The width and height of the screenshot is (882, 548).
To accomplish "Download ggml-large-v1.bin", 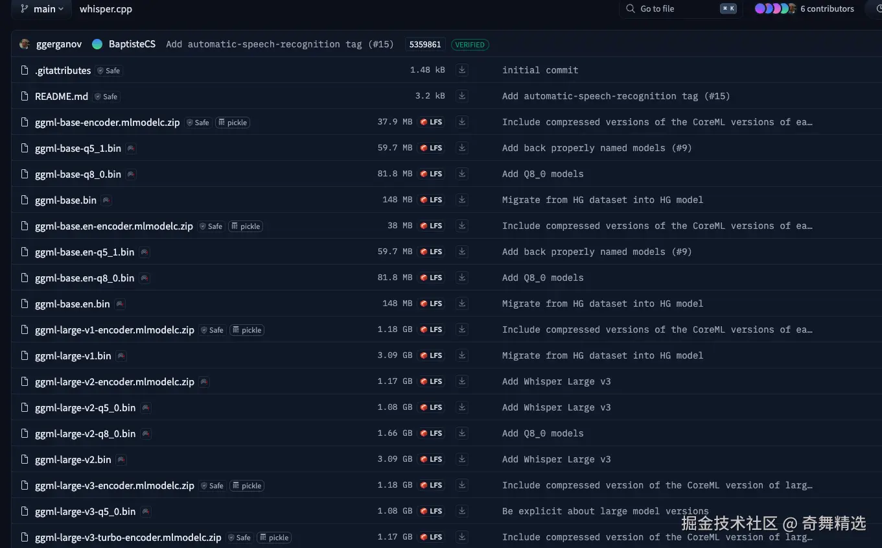I will click(462, 355).
